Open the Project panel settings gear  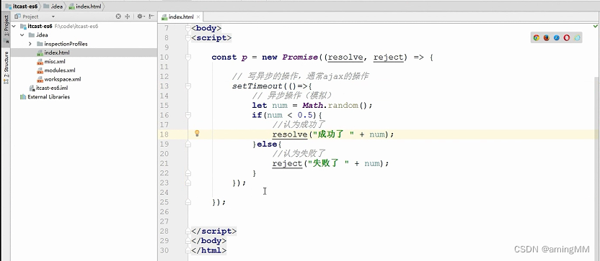pos(140,17)
